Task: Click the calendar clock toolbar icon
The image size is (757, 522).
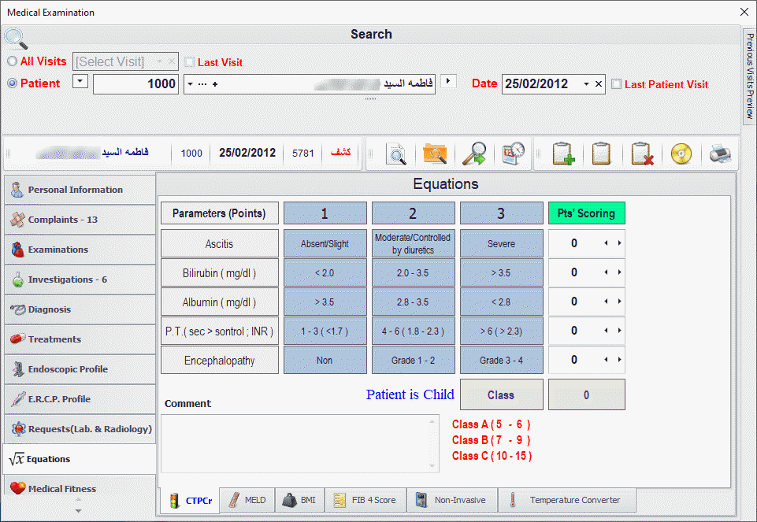Action: [x=513, y=154]
